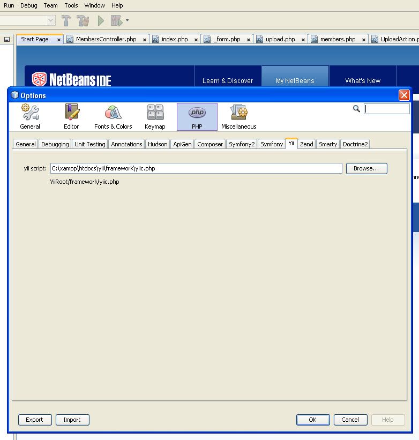Select the Debugging sub-tab
The image size is (419, 440).
coord(55,144)
